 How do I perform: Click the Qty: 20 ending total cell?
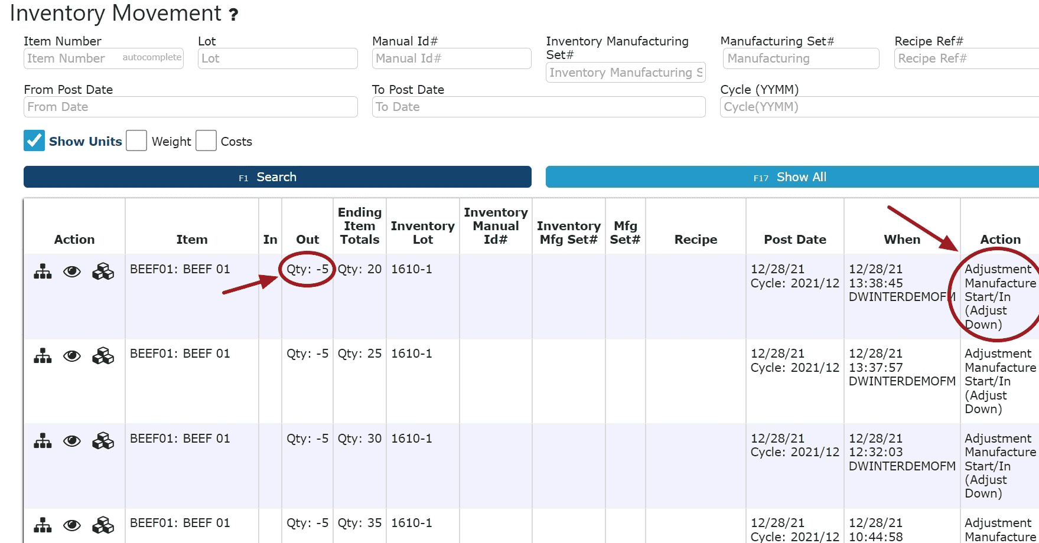click(x=360, y=269)
